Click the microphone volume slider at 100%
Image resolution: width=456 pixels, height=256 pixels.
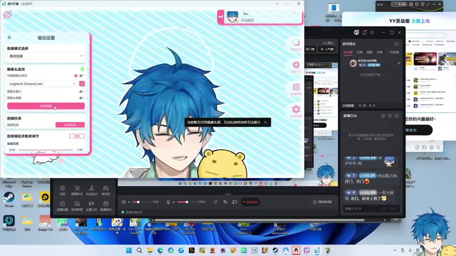coord(186,202)
